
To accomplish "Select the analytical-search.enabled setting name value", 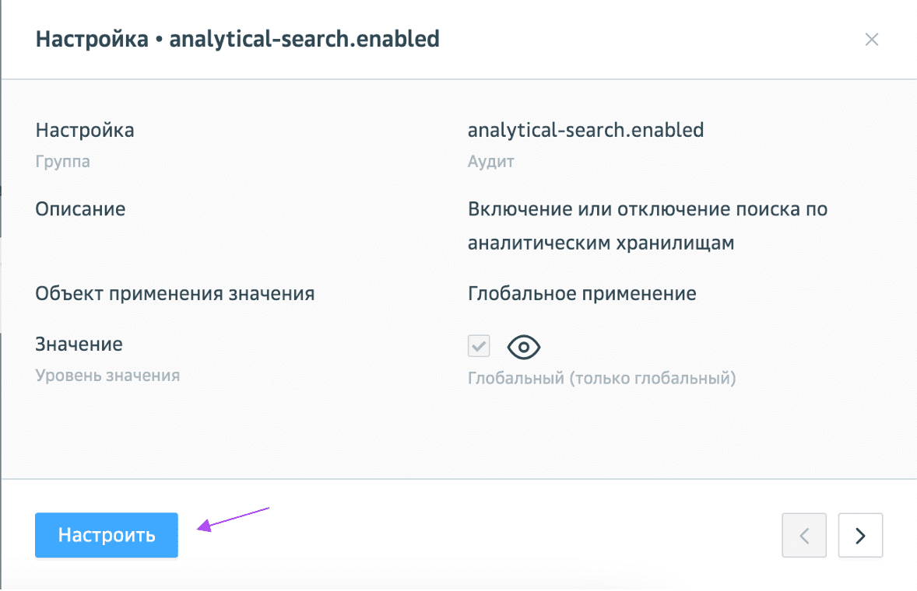I will [x=585, y=130].
